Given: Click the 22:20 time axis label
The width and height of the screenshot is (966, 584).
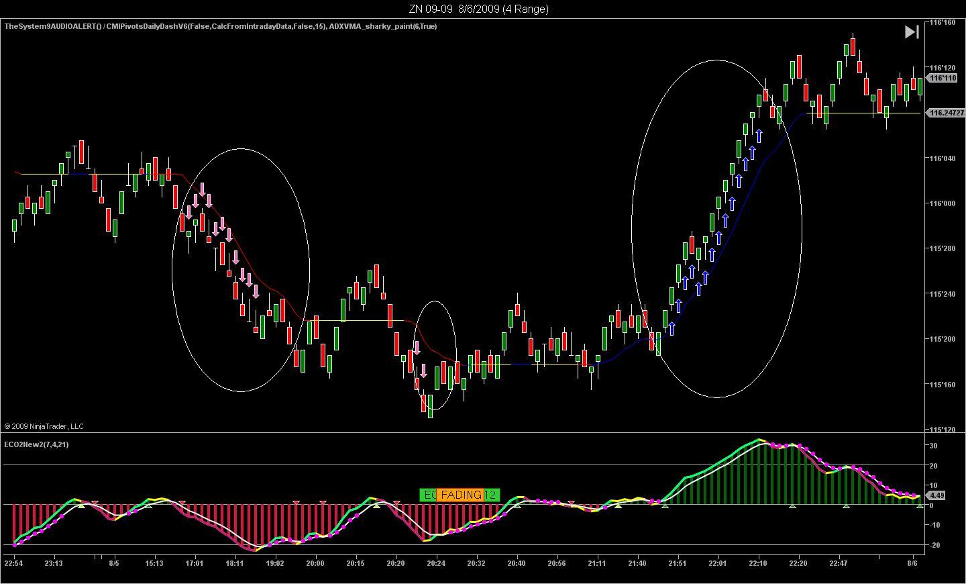Looking at the screenshot, I should 798,563.
